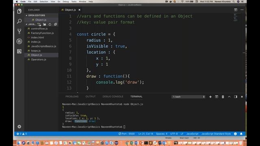Select the Object.js editor tab
Image resolution: width=260 pixels, height=146 pixels.
coord(70,10)
